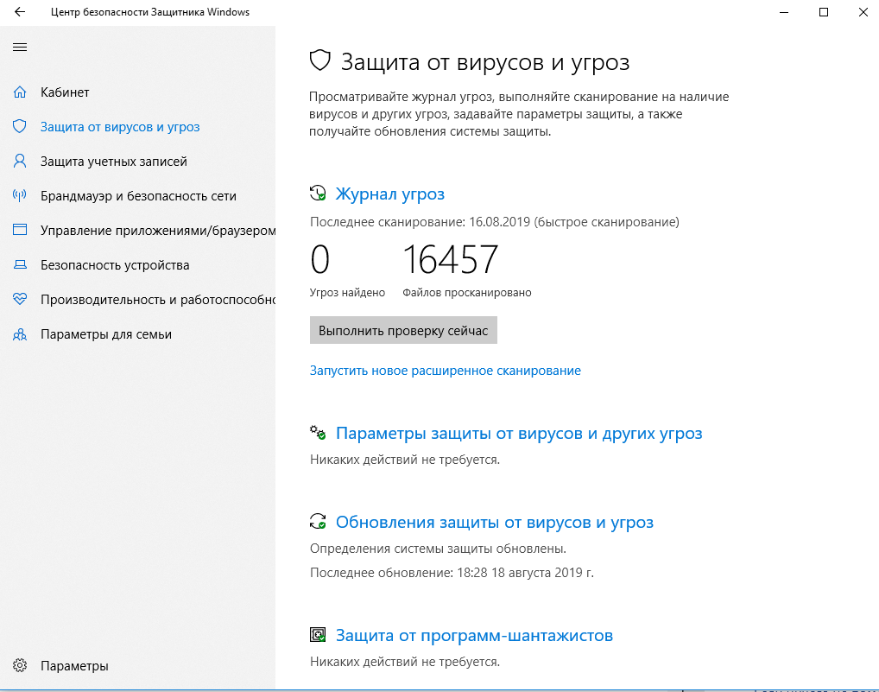The image size is (879, 692).
Task: Click the gear icon at bottom of sidebar
Action: coord(20,665)
